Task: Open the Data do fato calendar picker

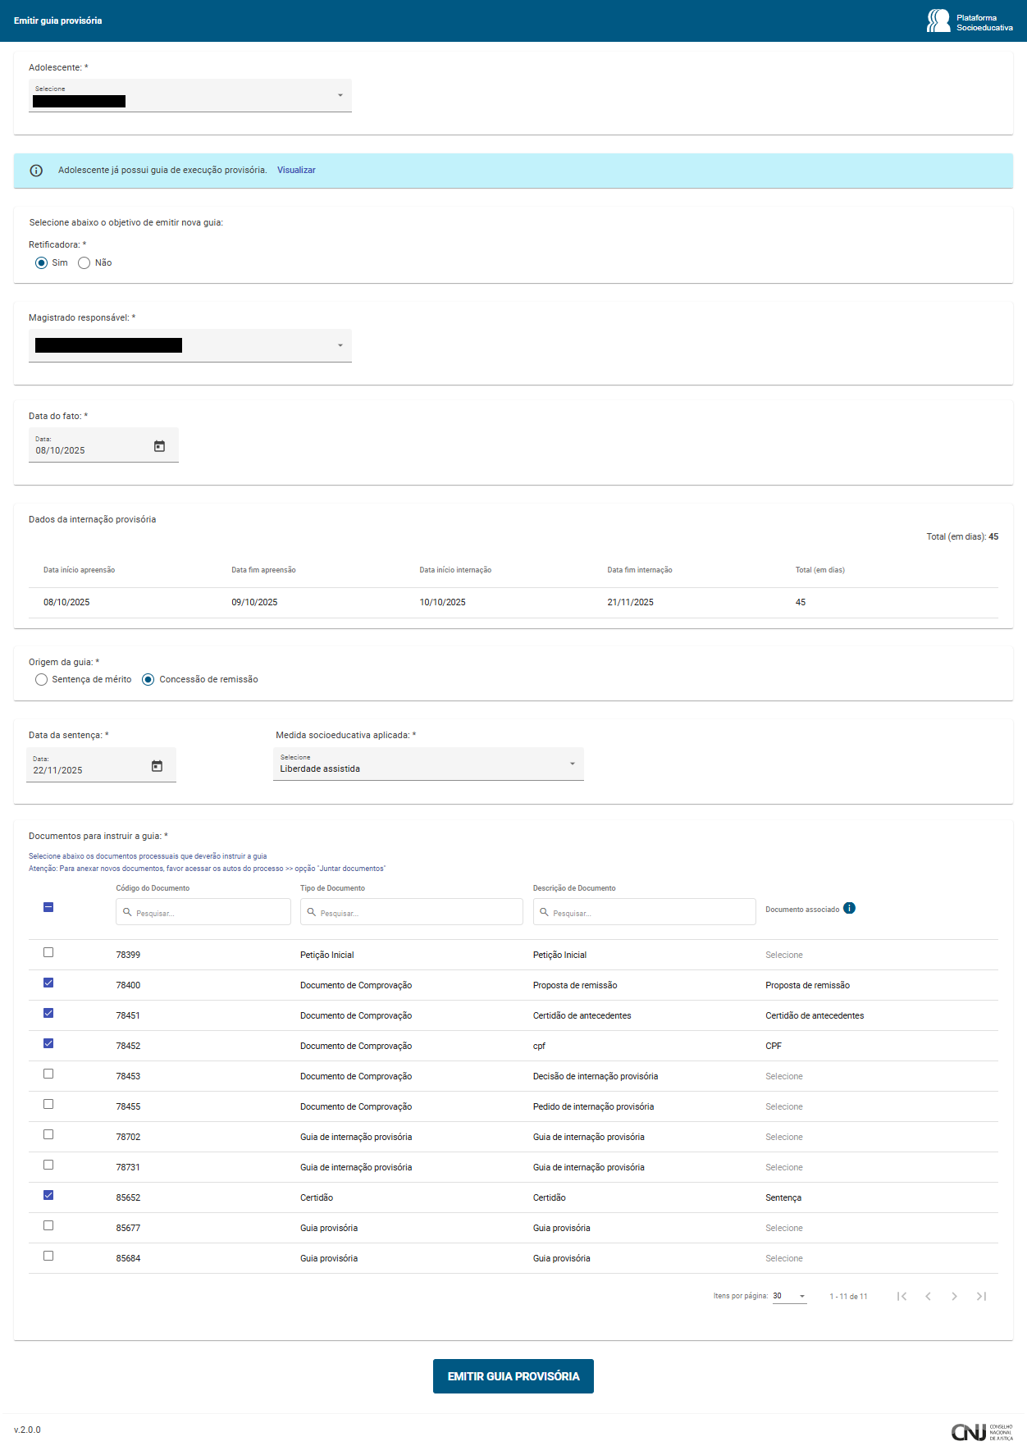Action: [x=159, y=446]
